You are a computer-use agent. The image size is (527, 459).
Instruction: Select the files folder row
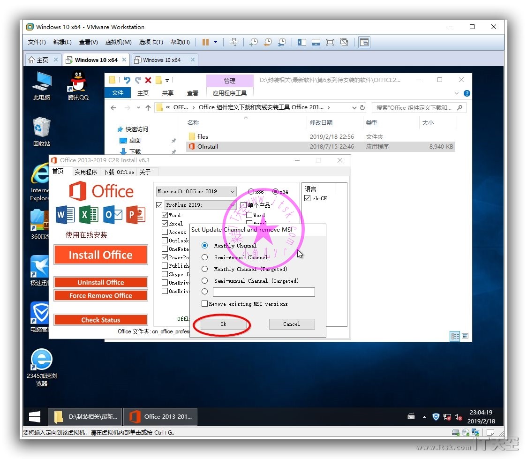click(x=321, y=136)
